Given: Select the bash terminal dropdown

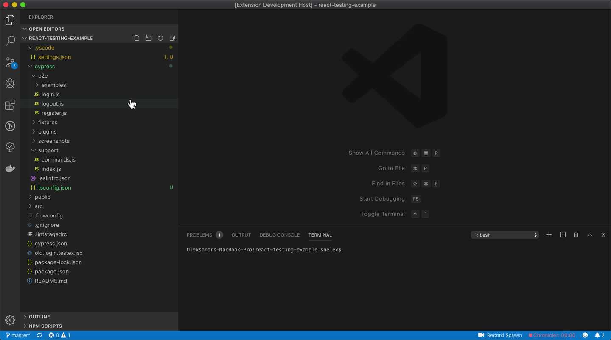Looking at the screenshot, I should (x=505, y=235).
